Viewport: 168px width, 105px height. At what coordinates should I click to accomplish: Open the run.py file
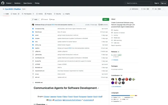pos(37,74)
